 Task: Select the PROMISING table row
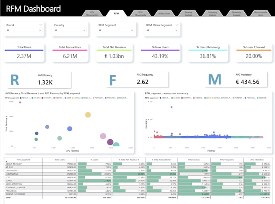(138, 191)
